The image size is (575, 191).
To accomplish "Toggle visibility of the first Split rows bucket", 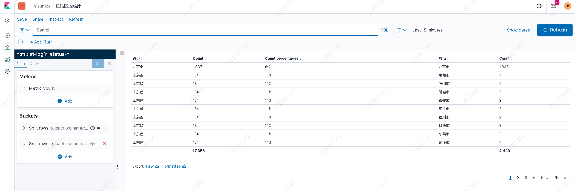I will (93, 128).
